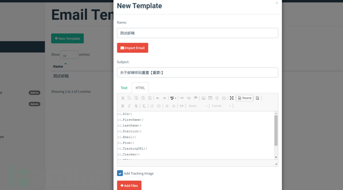Switch to the Text tab
Screen dimensions: 343x190
pyautogui.click(x=124, y=88)
